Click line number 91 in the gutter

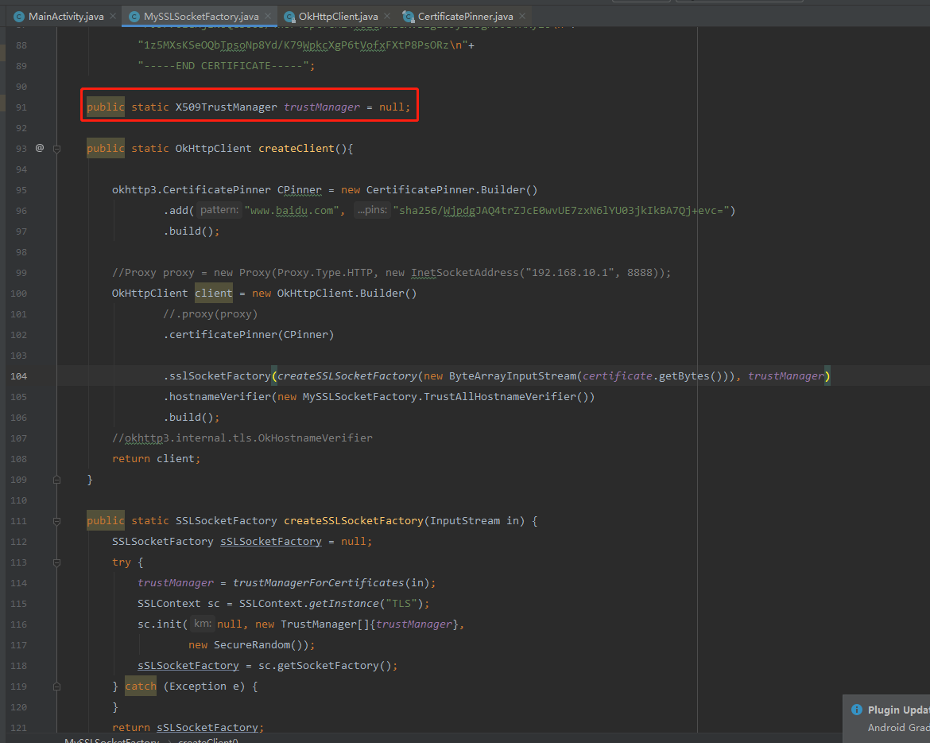(21, 107)
